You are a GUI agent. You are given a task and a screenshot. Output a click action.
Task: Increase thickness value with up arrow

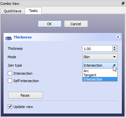pos(115,47)
